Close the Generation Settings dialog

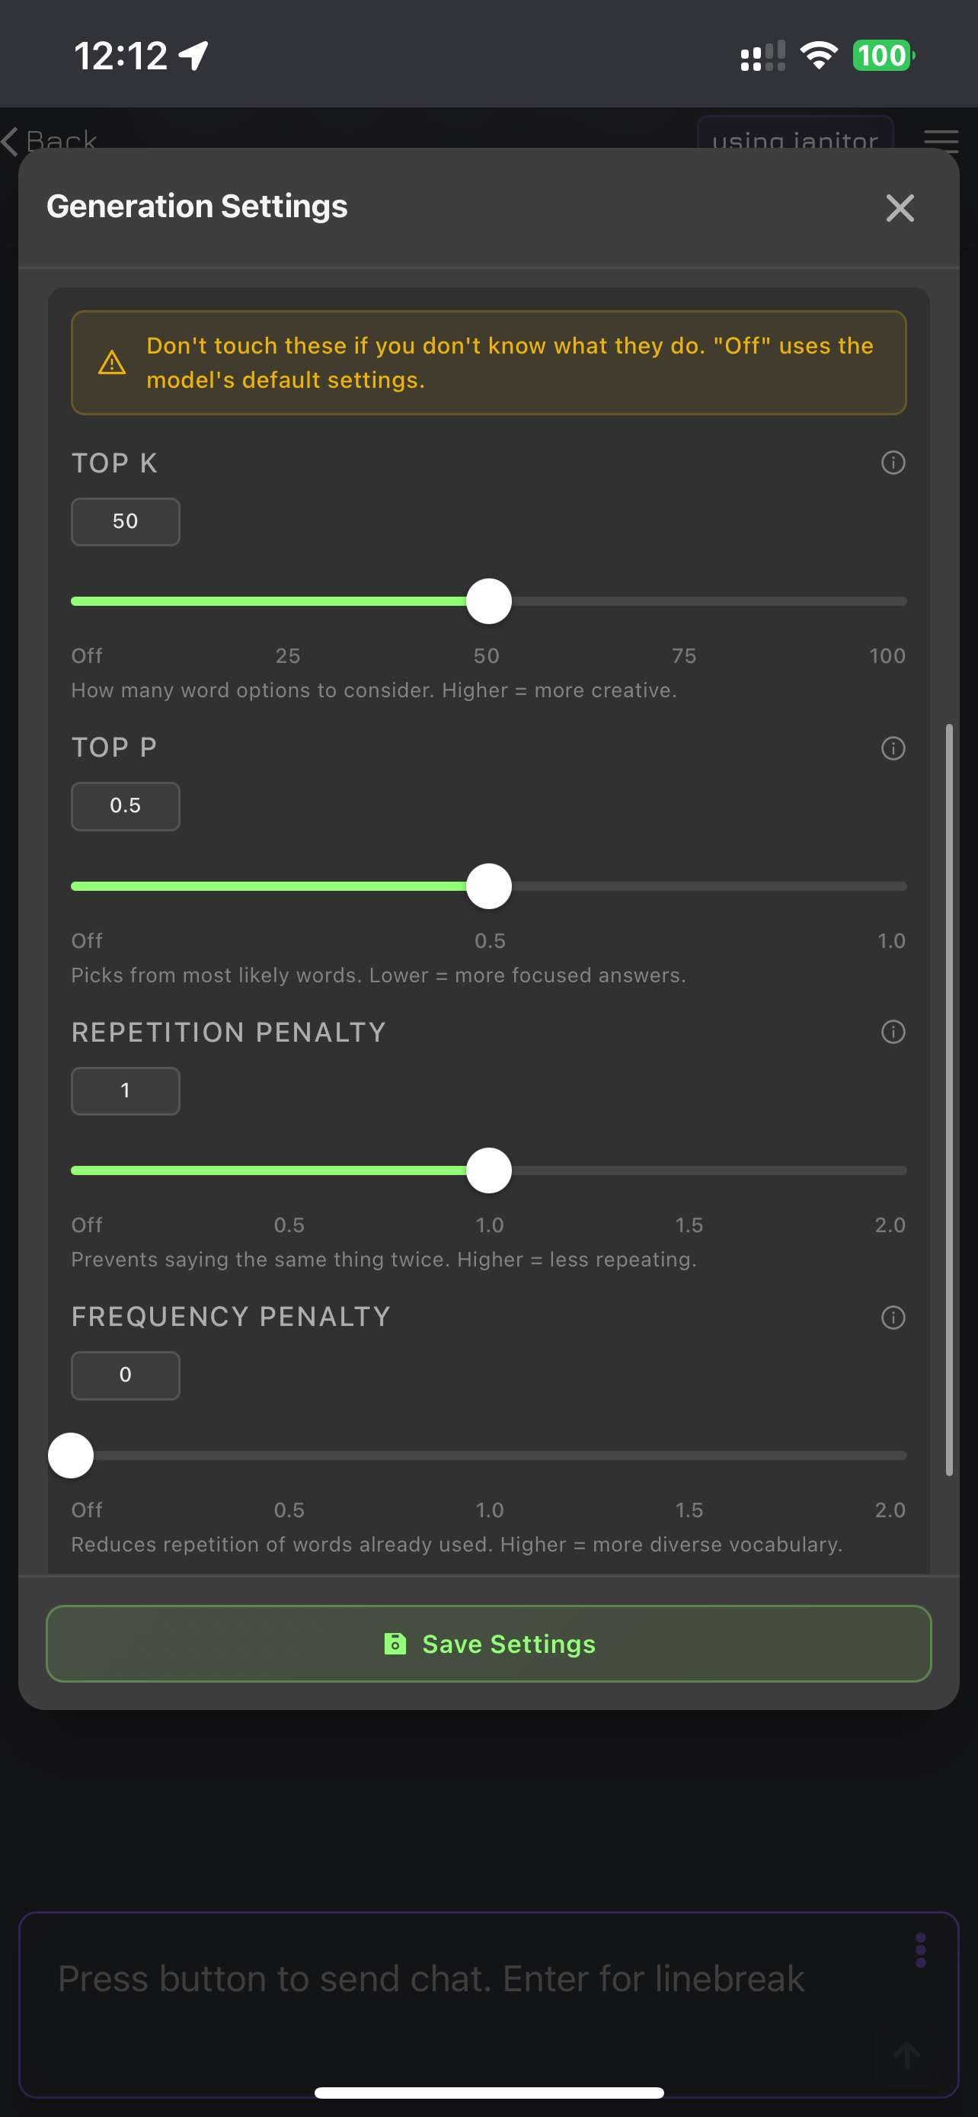(x=900, y=208)
